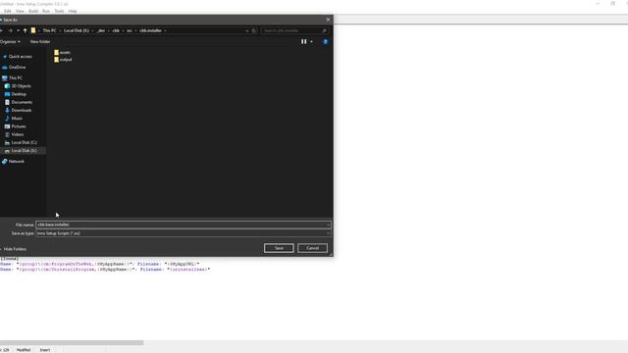The height and width of the screenshot is (353, 628).
Task: Click the search magnifier icon
Action: coord(324,30)
